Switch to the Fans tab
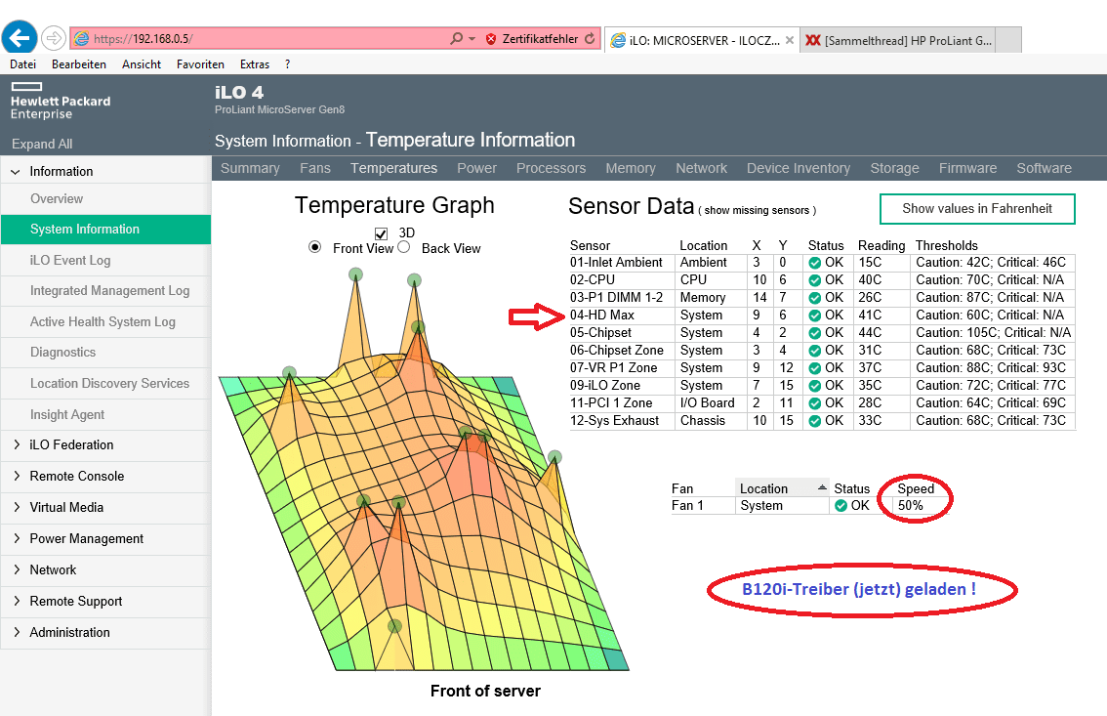This screenshot has width=1107, height=716. (x=315, y=168)
